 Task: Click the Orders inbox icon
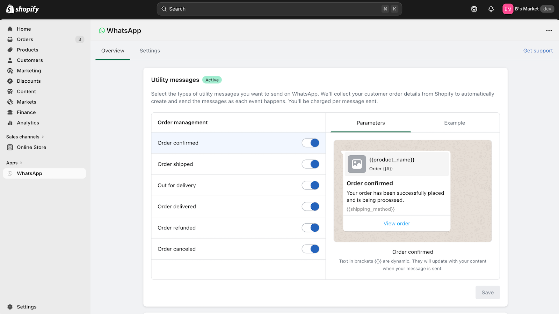coord(10,39)
